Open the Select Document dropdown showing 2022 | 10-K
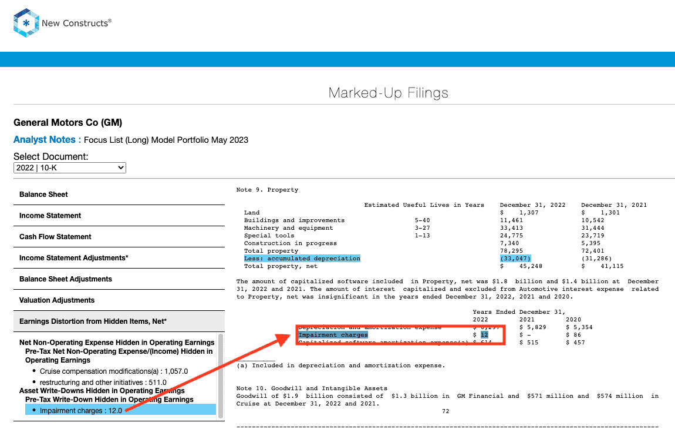This screenshot has height=429, width=675. tap(70, 167)
